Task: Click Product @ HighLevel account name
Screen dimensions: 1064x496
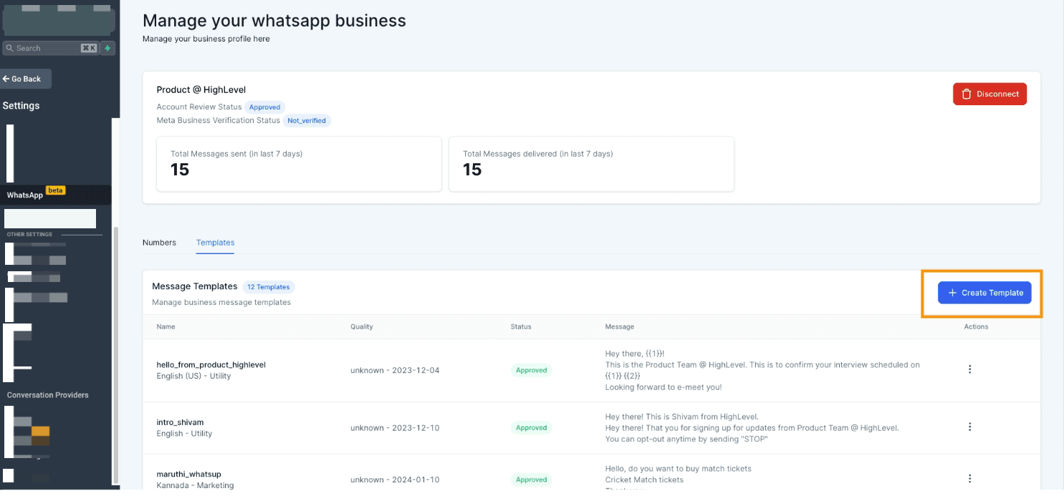Action: click(201, 89)
